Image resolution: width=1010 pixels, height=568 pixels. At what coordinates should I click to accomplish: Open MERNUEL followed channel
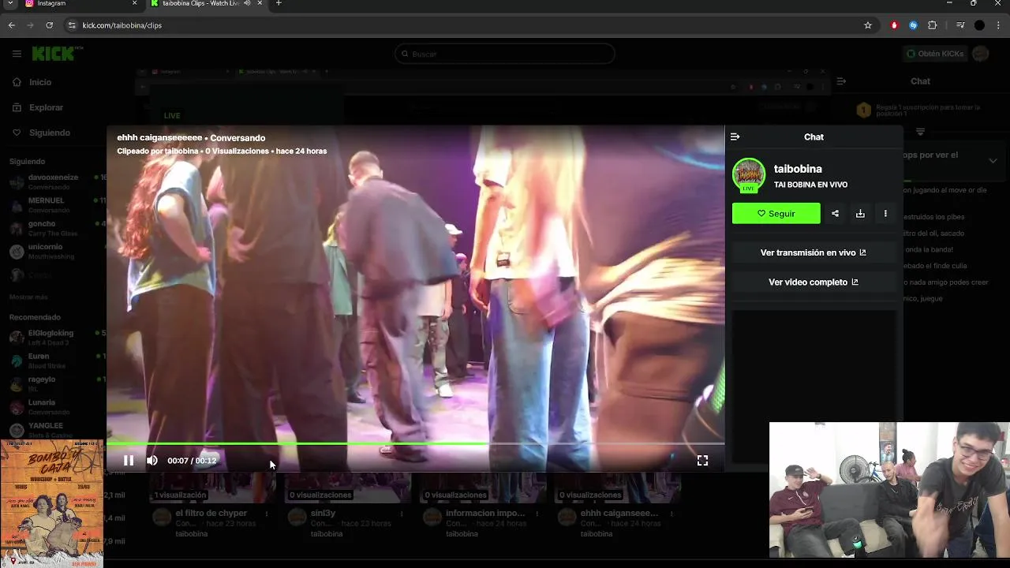click(55, 205)
